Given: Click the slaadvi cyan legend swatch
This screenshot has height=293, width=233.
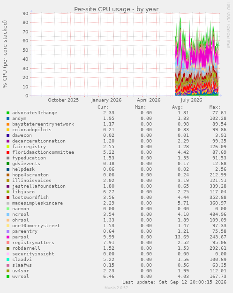Looking at the screenshot, I should coord(8,260).
